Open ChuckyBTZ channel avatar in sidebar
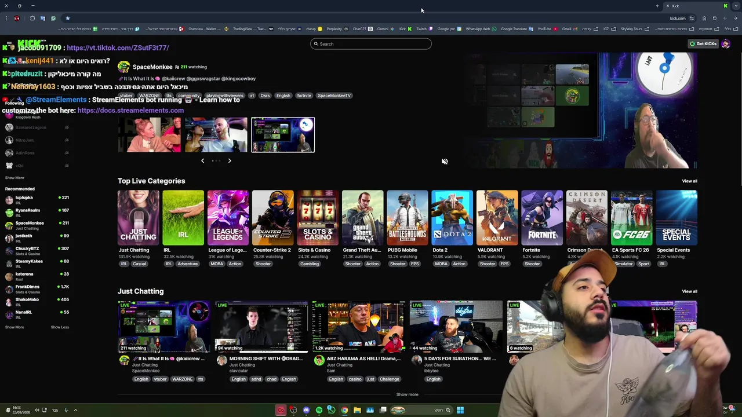The width and height of the screenshot is (742, 417). coord(9,251)
